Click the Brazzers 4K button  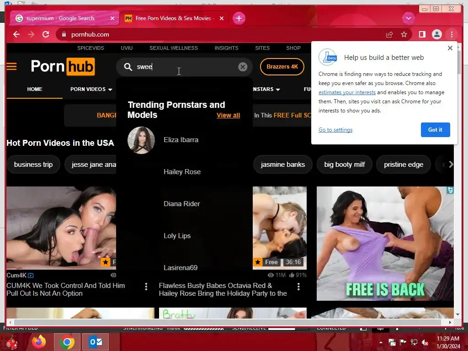(x=282, y=67)
